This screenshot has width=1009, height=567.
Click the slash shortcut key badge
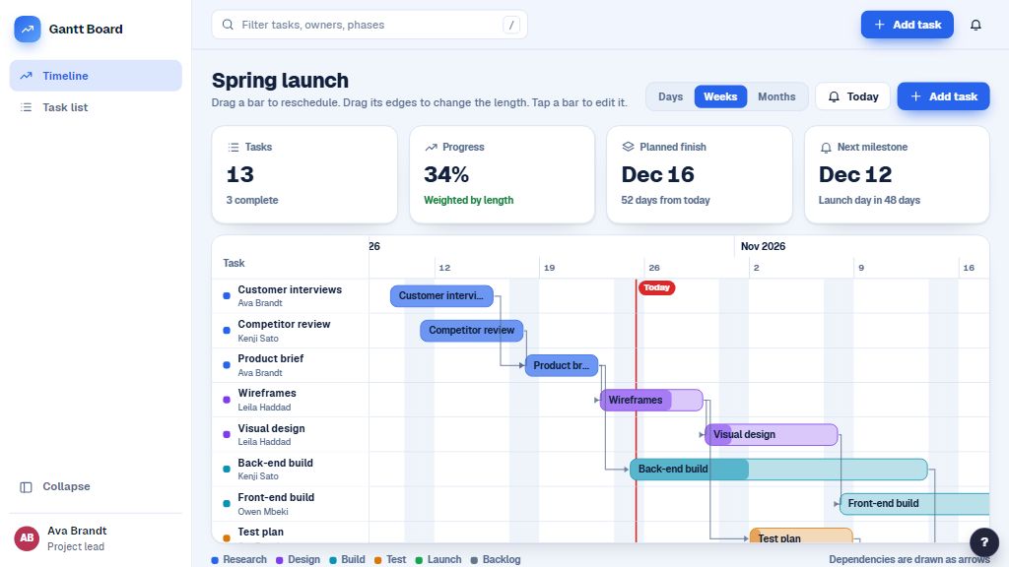pyautogui.click(x=511, y=25)
